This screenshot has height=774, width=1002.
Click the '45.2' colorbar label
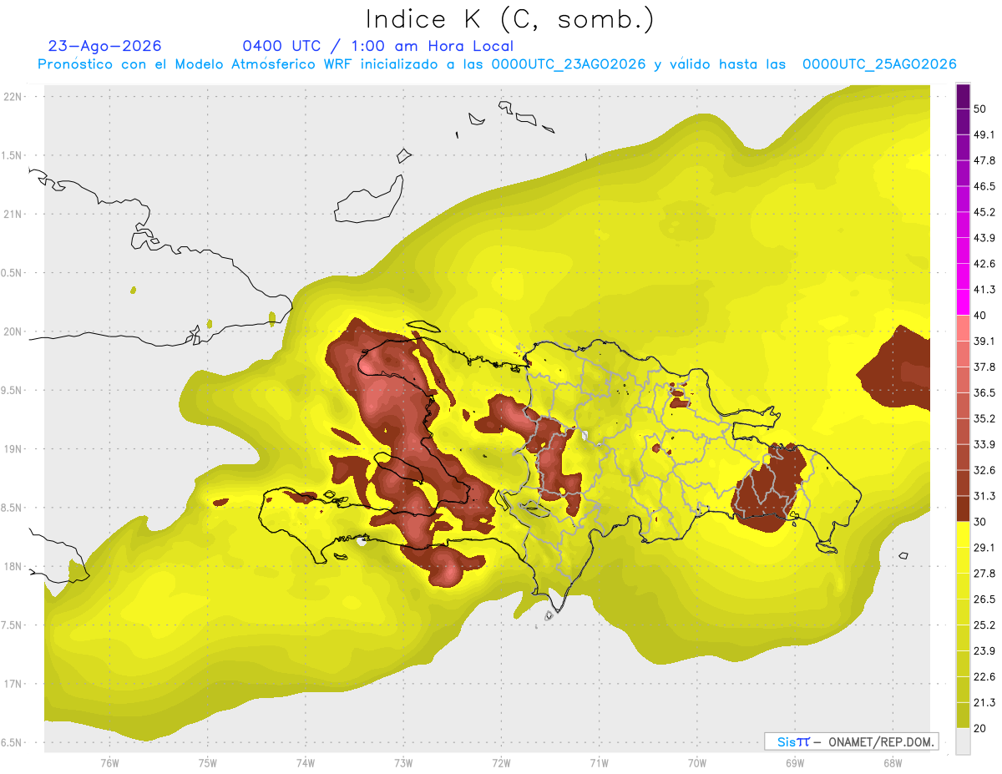click(x=984, y=212)
